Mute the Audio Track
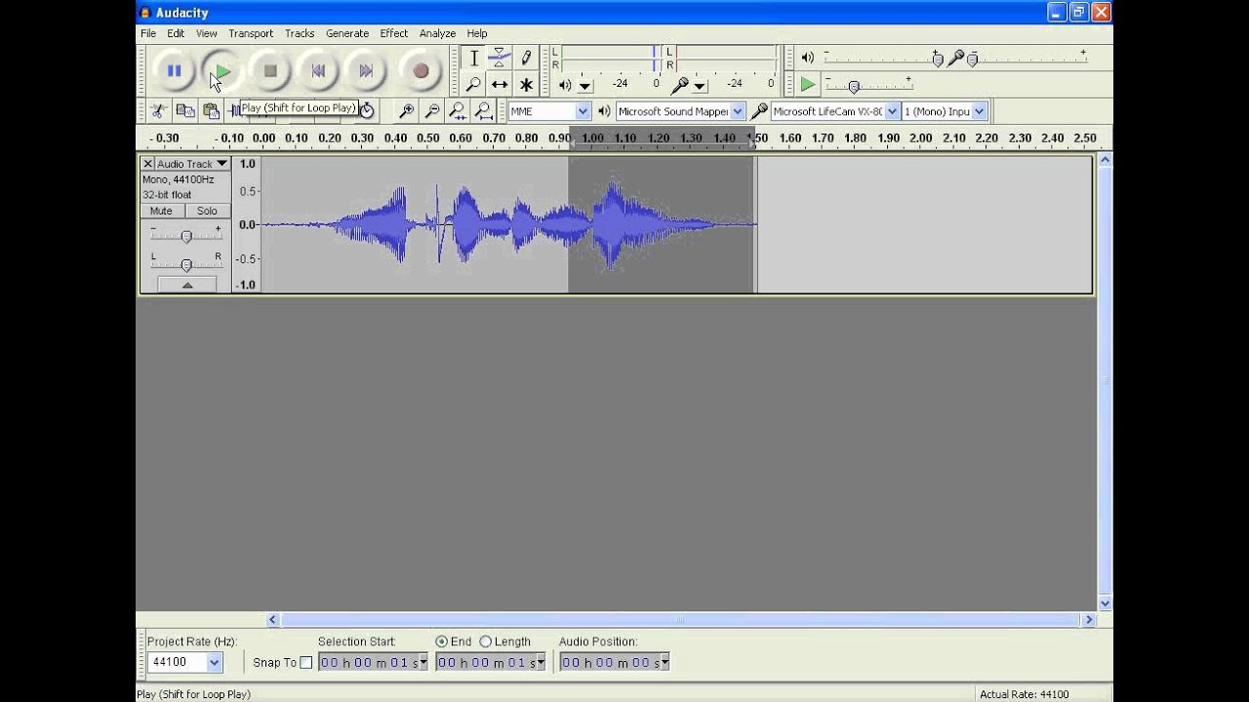Viewport: 1249px width, 702px height. coord(161,211)
